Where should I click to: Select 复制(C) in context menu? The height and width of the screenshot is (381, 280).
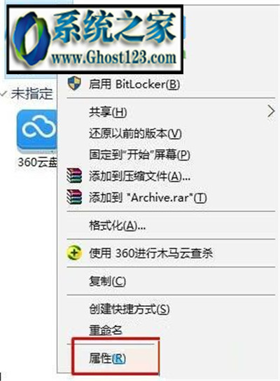point(107,281)
